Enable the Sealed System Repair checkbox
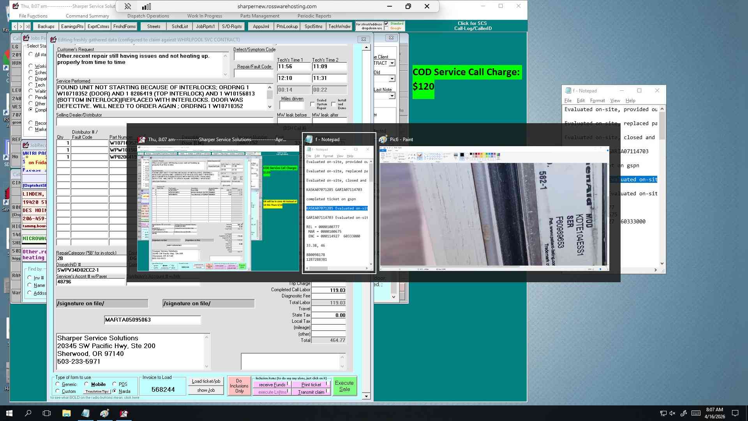The image size is (748, 421). 312,104
